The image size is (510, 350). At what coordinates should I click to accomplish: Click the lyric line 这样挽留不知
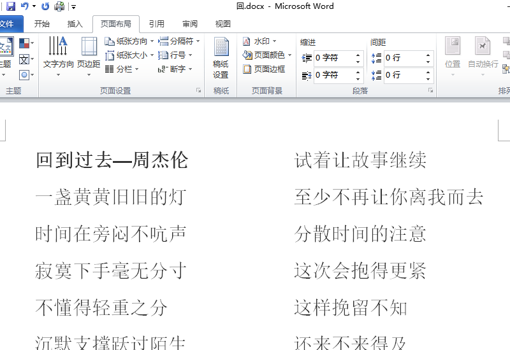[x=351, y=308]
